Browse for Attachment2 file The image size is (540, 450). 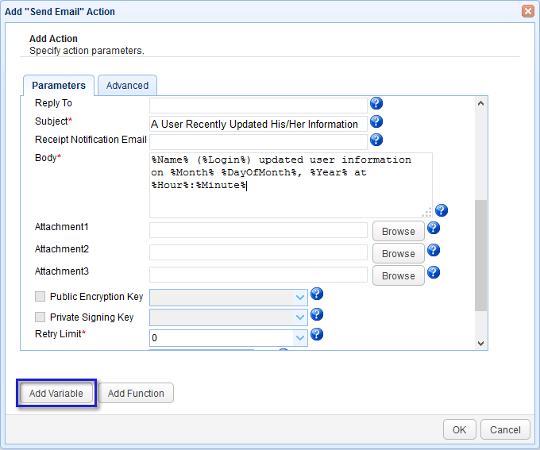click(399, 254)
